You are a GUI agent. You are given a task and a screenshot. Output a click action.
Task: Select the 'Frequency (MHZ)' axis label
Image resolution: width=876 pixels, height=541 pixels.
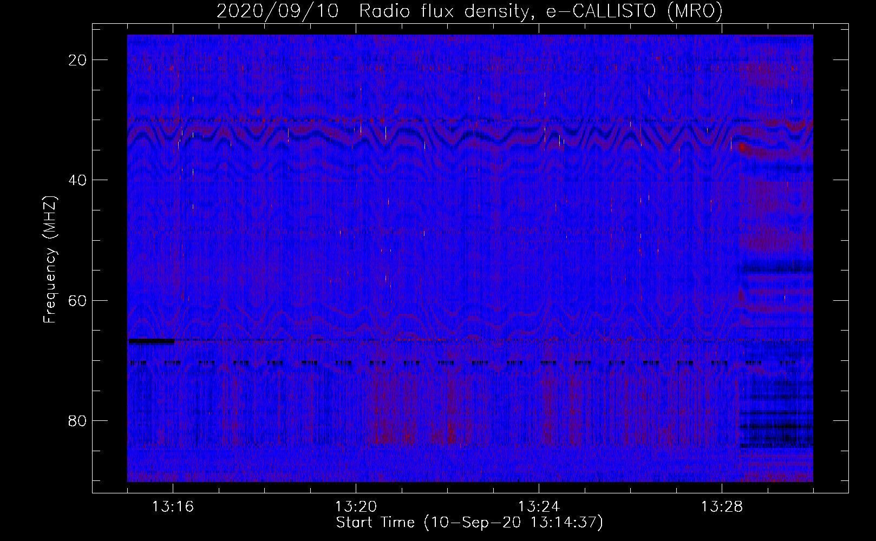coord(50,260)
